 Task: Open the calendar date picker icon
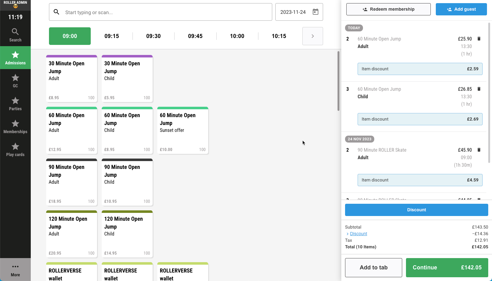316,12
